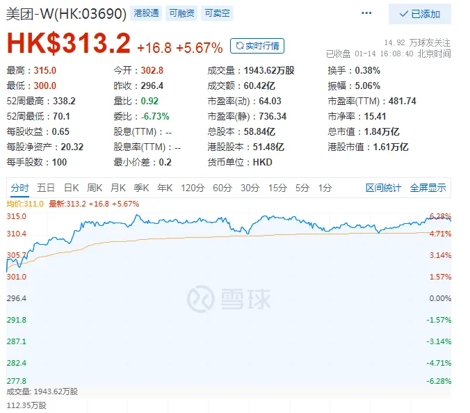Click the 52周最低 value 70.1
Viewport: 470px width, 413px height.
(61, 116)
